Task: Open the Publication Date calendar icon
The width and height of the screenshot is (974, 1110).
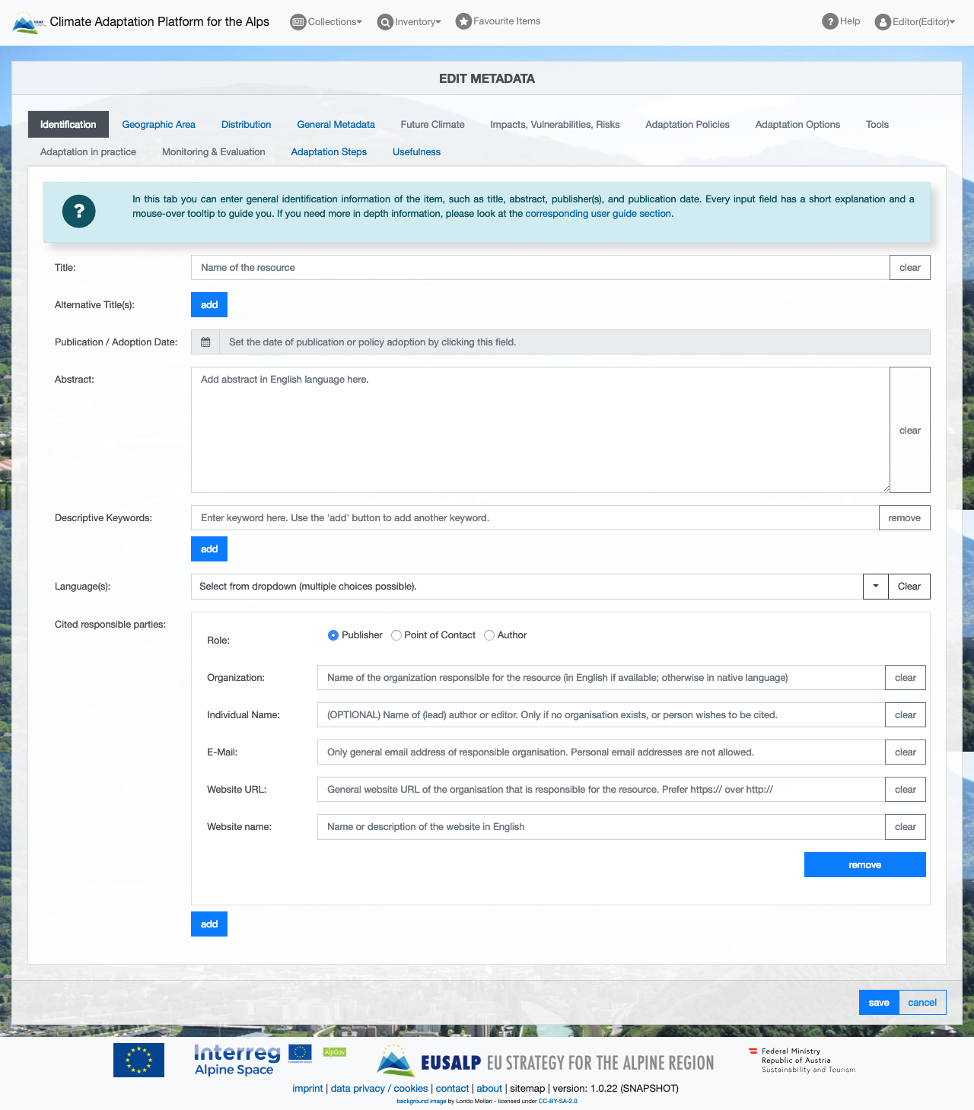Action: click(x=204, y=342)
